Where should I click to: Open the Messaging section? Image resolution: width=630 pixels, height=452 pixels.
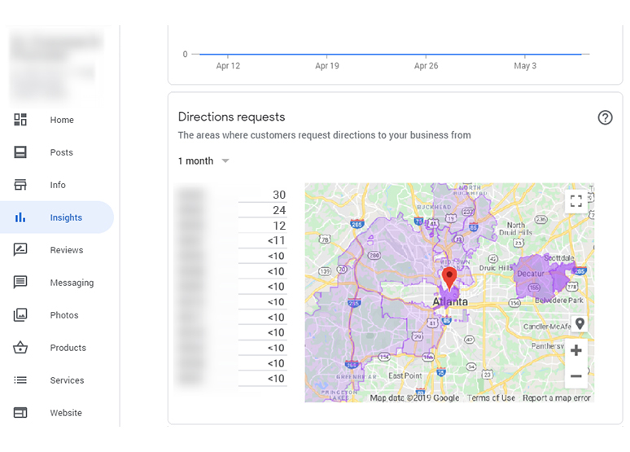click(72, 283)
